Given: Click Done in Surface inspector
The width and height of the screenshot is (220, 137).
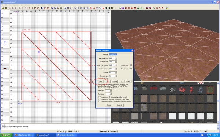Looking at the screenshot, I should click(109, 105).
